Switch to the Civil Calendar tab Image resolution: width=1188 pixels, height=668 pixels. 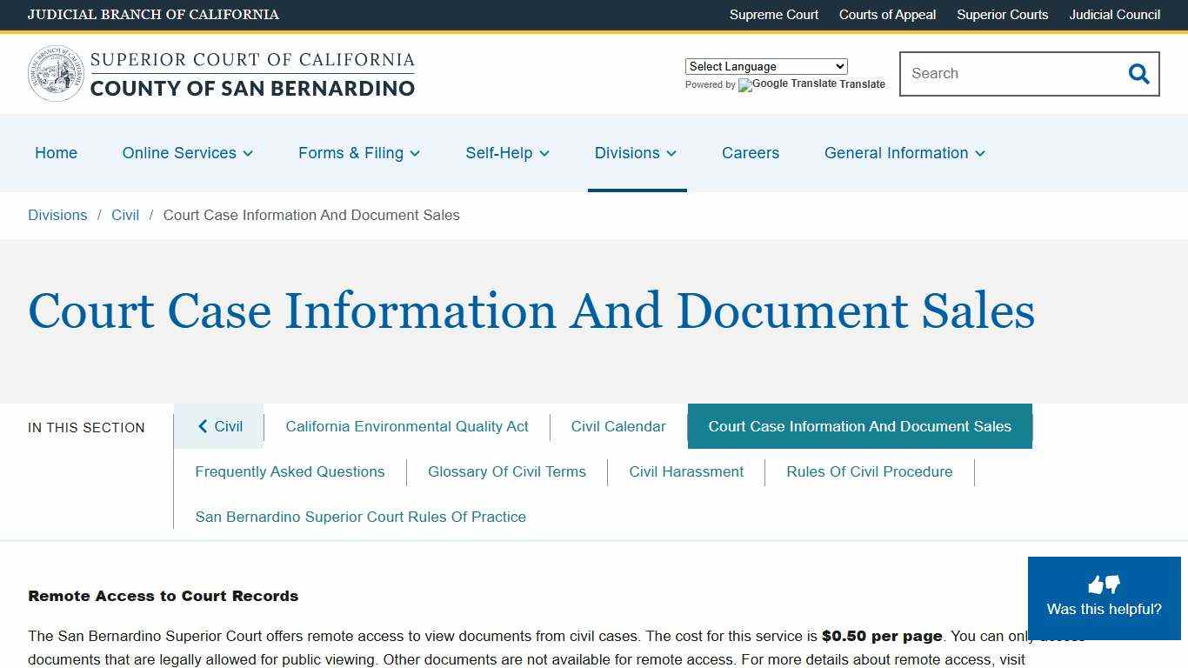(618, 426)
